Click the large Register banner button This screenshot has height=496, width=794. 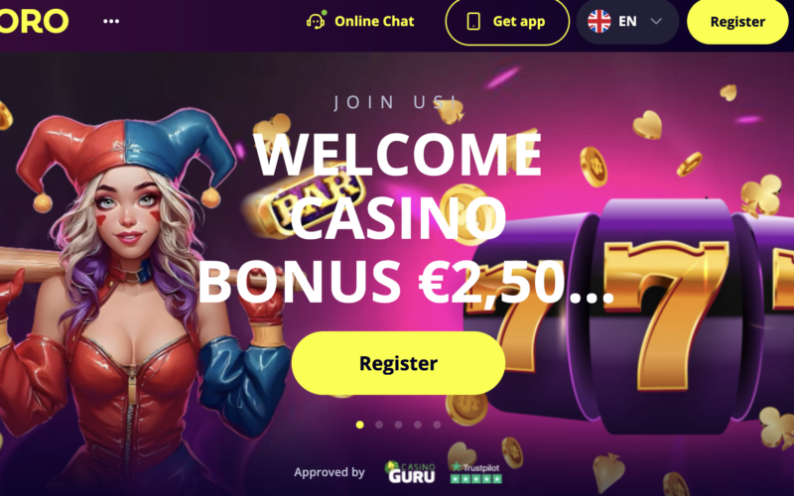click(x=399, y=363)
